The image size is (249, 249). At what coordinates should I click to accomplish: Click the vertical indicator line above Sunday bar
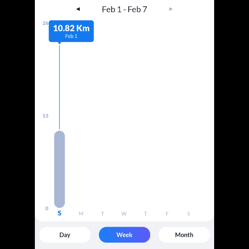pos(59,87)
